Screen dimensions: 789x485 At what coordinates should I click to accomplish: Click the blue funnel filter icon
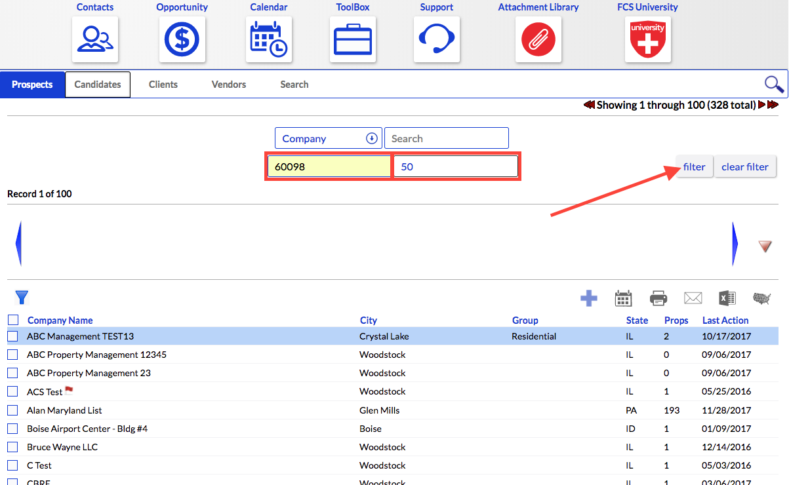tap(22, 298)
